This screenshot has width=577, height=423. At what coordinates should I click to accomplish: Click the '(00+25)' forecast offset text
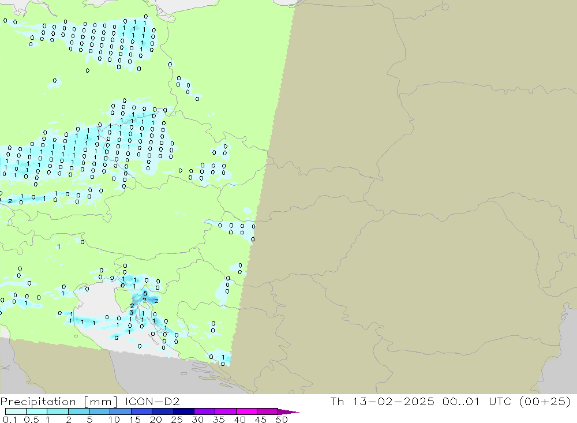(x=545, y=401)
